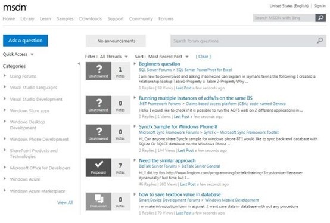Click the Discussion icon for how to save textbox value
The width and height of the screenshot is (330, 223).
(x=98, y=202)
